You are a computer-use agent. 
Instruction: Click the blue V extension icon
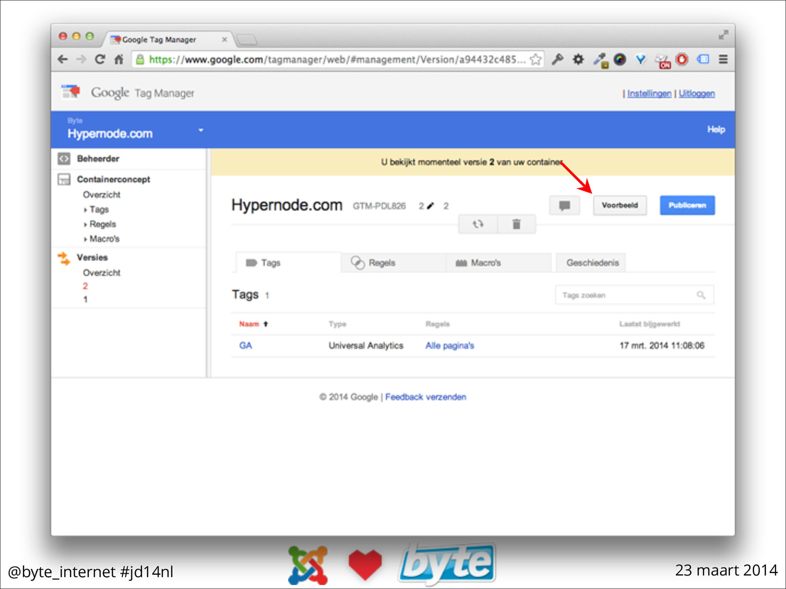(x=641, y=59)
